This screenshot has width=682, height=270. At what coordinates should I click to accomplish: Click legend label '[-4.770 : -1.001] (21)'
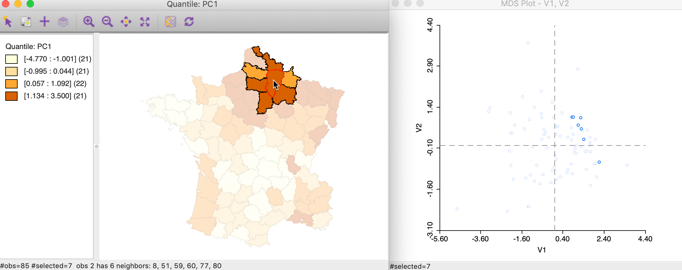coord(58,59)
